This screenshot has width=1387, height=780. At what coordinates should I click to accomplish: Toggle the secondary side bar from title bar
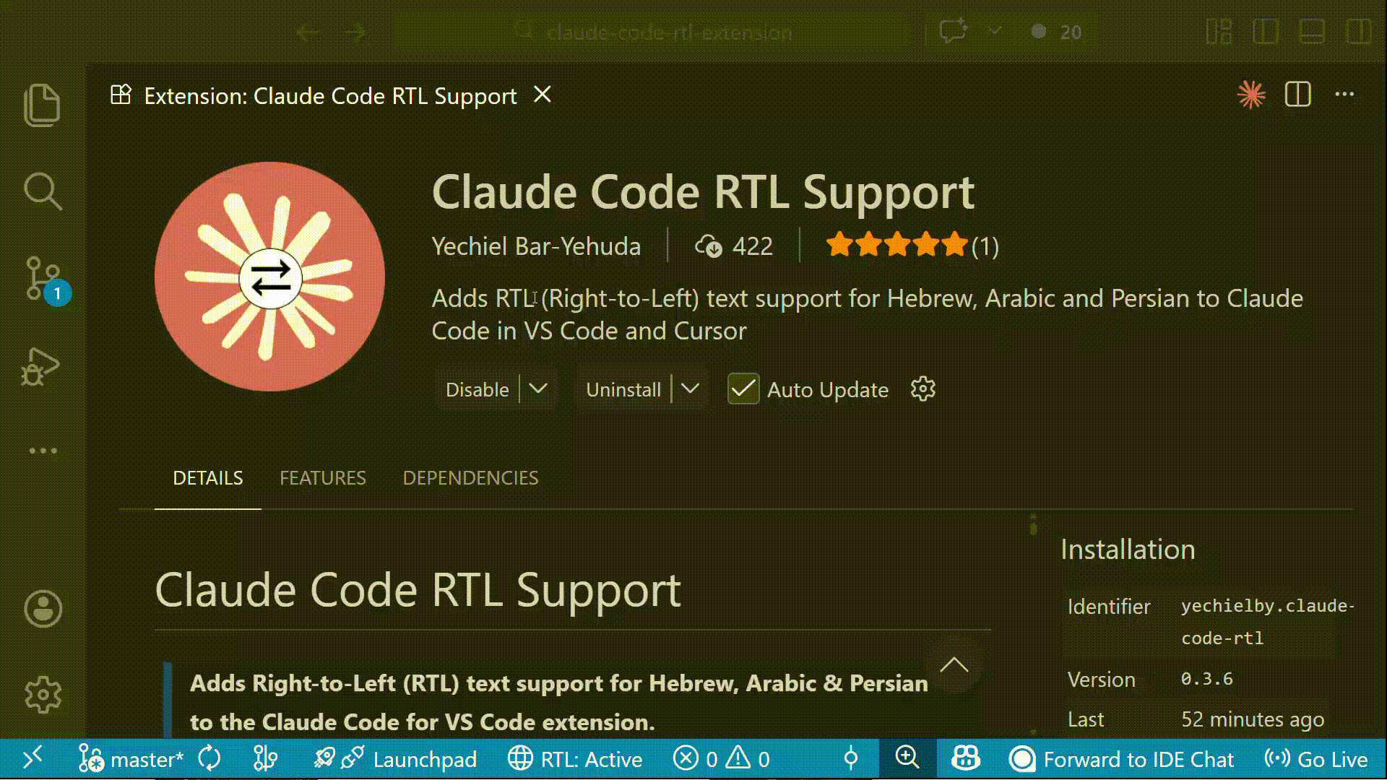[1359, 31]
